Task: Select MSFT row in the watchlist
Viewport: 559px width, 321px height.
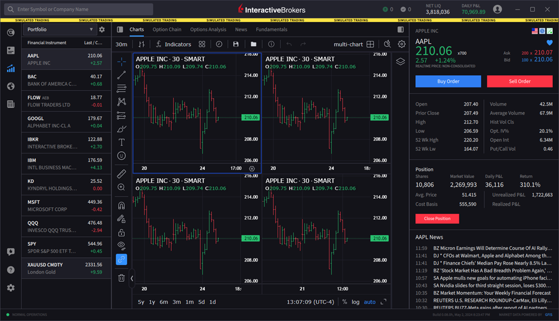Action: pos(67,206)
